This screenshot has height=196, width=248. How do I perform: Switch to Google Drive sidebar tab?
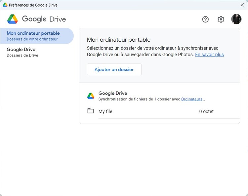tap(37, 52)
